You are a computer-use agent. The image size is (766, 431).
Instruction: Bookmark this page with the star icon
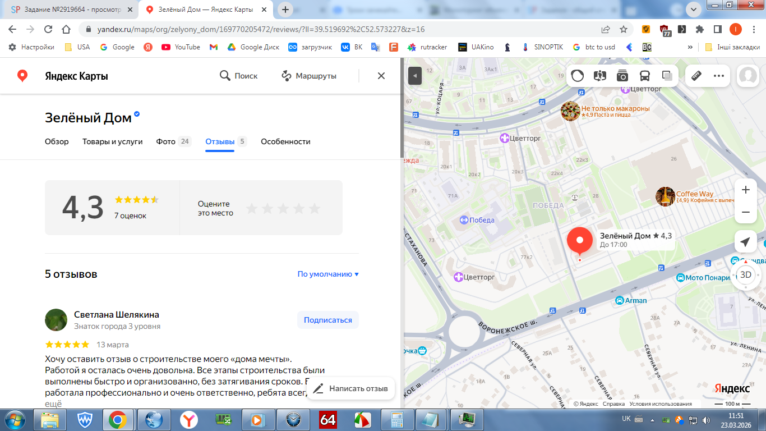pyautogui.click(x=624, y=29)
